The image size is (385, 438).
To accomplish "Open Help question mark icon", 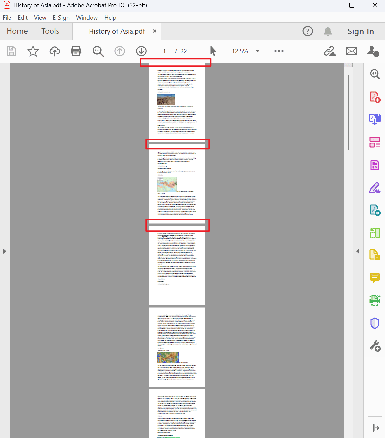I will coord(308,31).
